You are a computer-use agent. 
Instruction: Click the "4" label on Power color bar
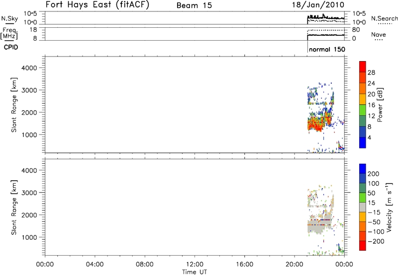[369, 137]
